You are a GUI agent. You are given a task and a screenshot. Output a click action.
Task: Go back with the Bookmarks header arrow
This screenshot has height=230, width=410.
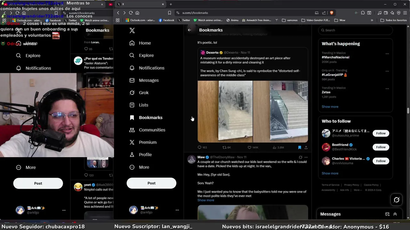(189, 30)
